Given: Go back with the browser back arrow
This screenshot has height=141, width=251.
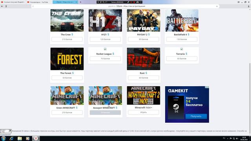Looking at the screenshot, I should coord(2,6).
